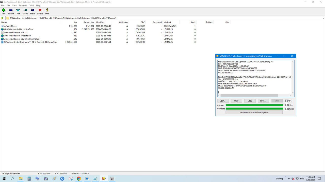Enable the MD5 checksum checkbox
Image resolution: width=325 pixels, height=182 pixels.
coord(286,100)
